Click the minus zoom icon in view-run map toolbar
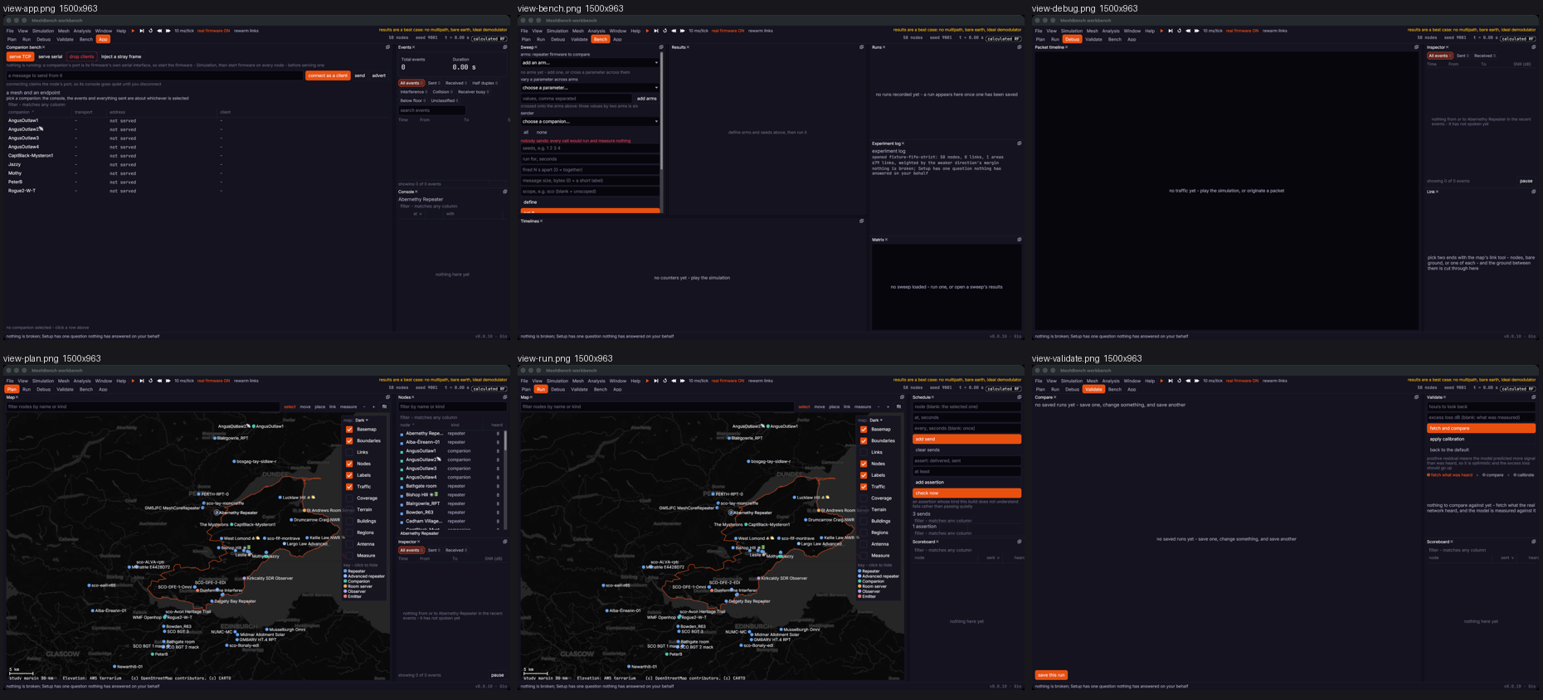This screenshot has width=1543, height=700. pos(879,407)
